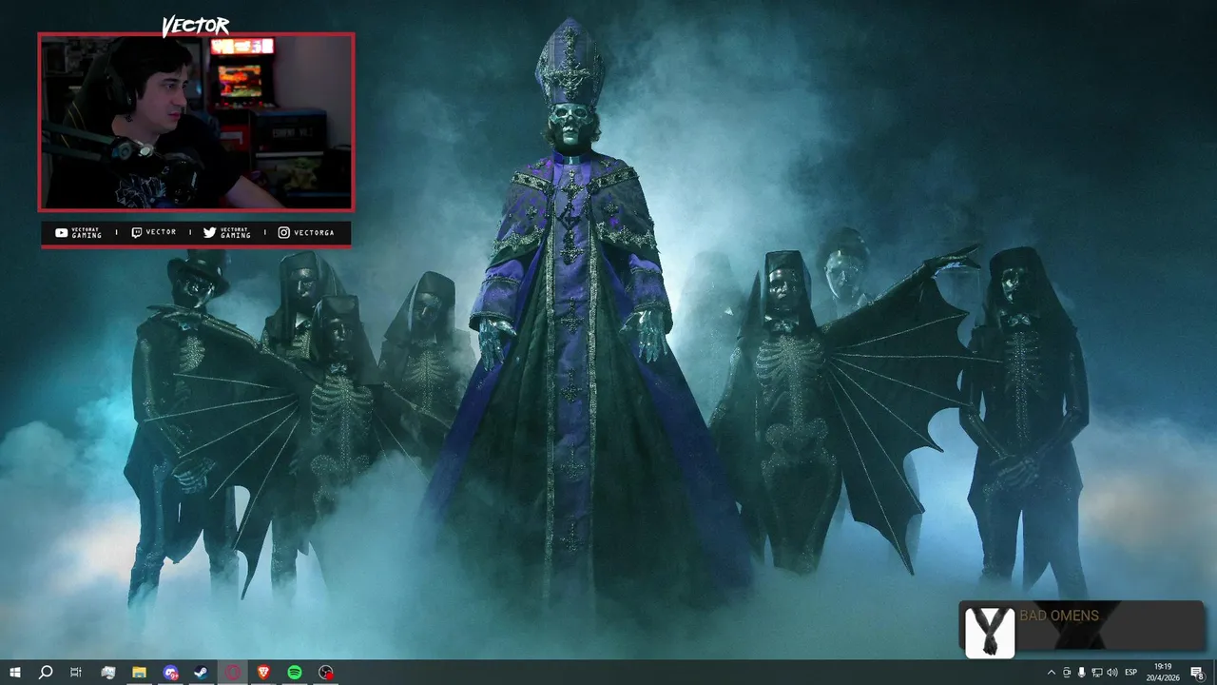Show hidden system tray icons
The image size is (1217, 685).
click(1051, 673)
